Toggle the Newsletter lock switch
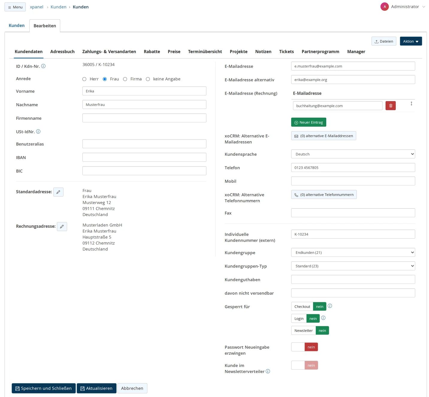The width and height of the screenshot is (429, 397). click(x=310, y=330)
